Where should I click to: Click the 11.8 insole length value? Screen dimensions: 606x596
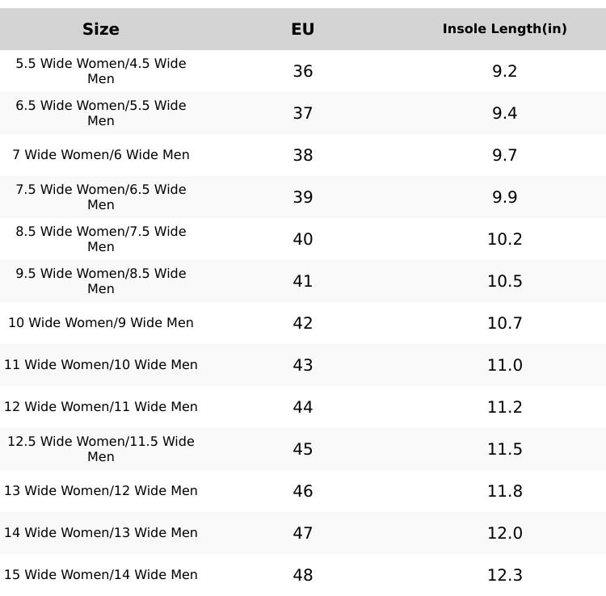504,491
